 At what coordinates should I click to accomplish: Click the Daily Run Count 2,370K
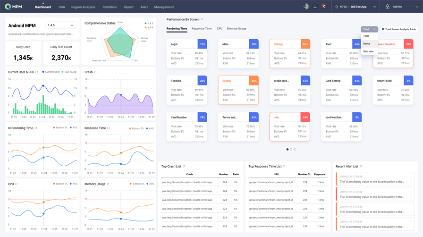tap(61, 58)
